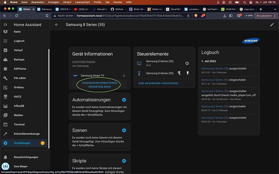Collapse the Home Assistant sidebar menu icon
The width and height of the screenshot is (279, 174).
coord(5,25)
